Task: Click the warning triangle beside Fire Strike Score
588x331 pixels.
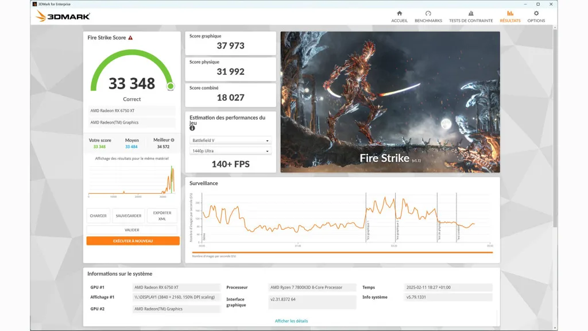Action: (130, 37)
